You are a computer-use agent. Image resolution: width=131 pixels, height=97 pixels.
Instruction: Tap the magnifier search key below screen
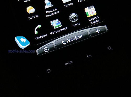[x=110, y=48]
